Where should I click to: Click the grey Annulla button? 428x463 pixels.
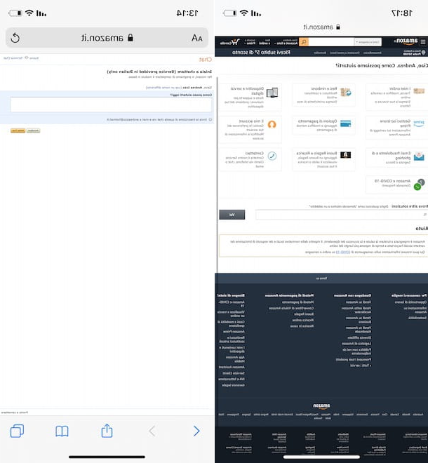click(34, 130)
